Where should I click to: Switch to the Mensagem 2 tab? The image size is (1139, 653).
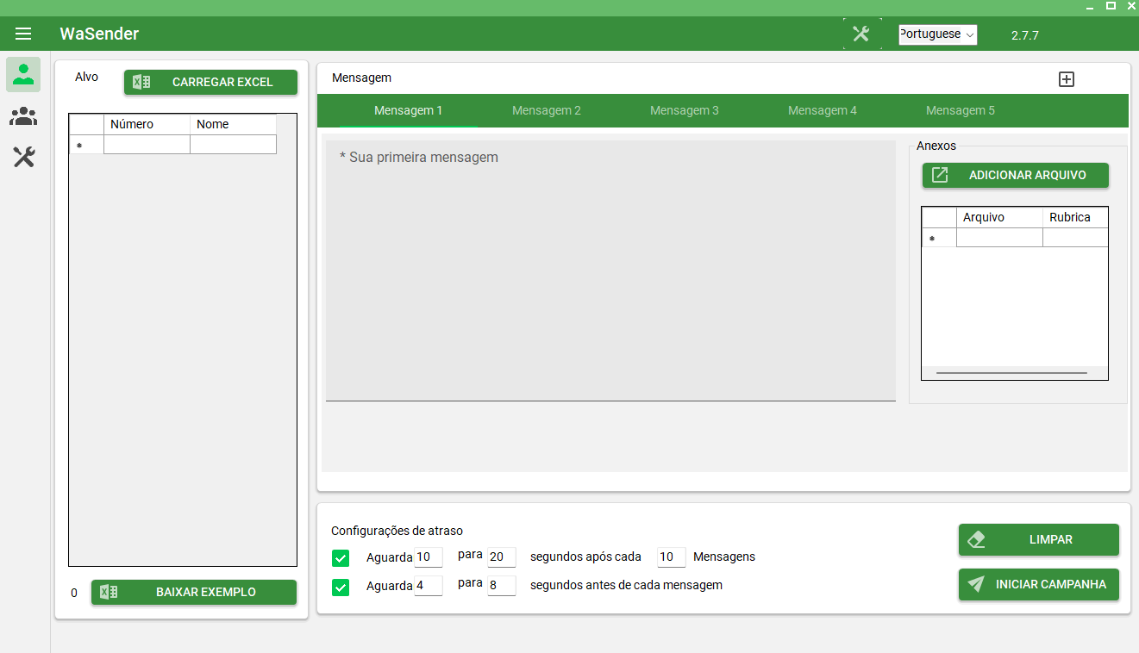pyautogui.click(x=546, y=110)
